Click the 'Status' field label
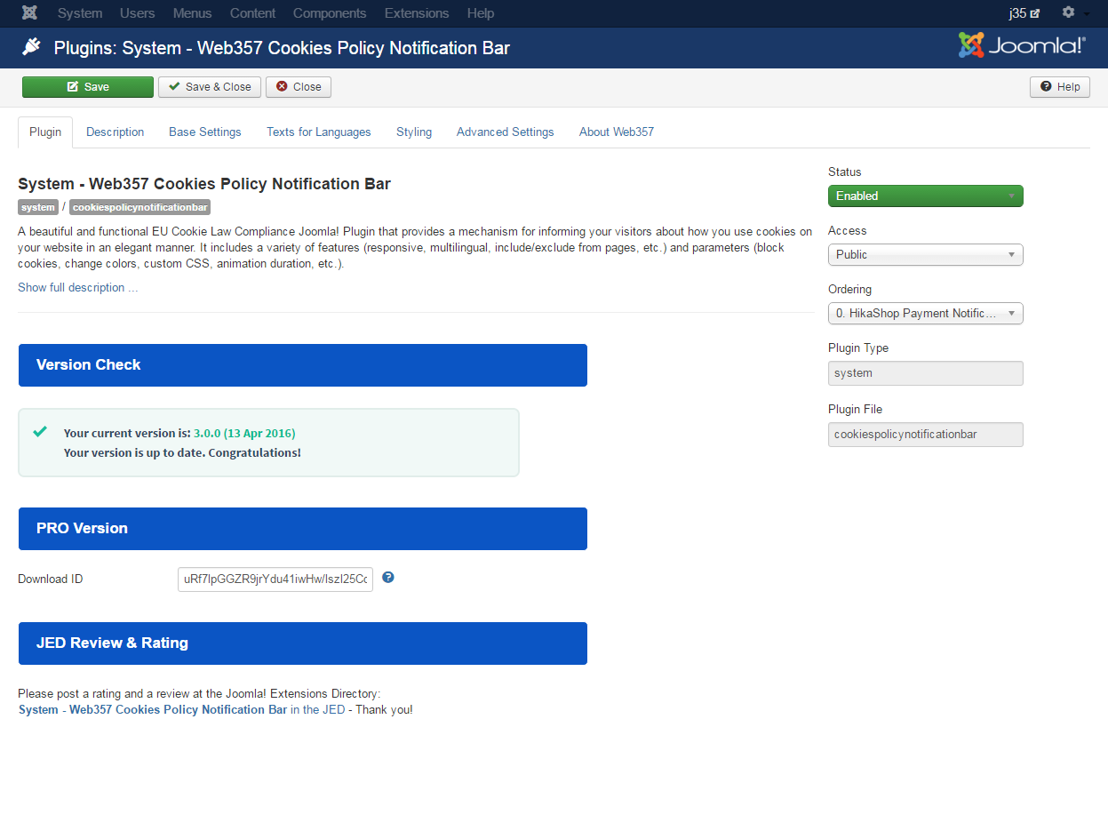This screenshot has width=1108, height=823. 845,172
